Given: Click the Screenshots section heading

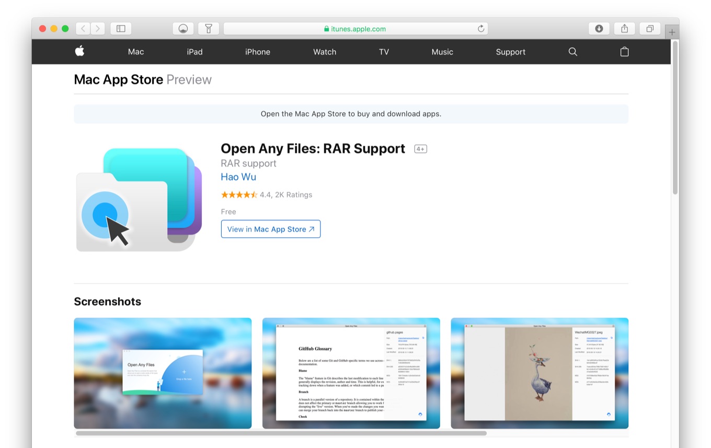Looking at the screenshot, I should [x=108, y=302].
